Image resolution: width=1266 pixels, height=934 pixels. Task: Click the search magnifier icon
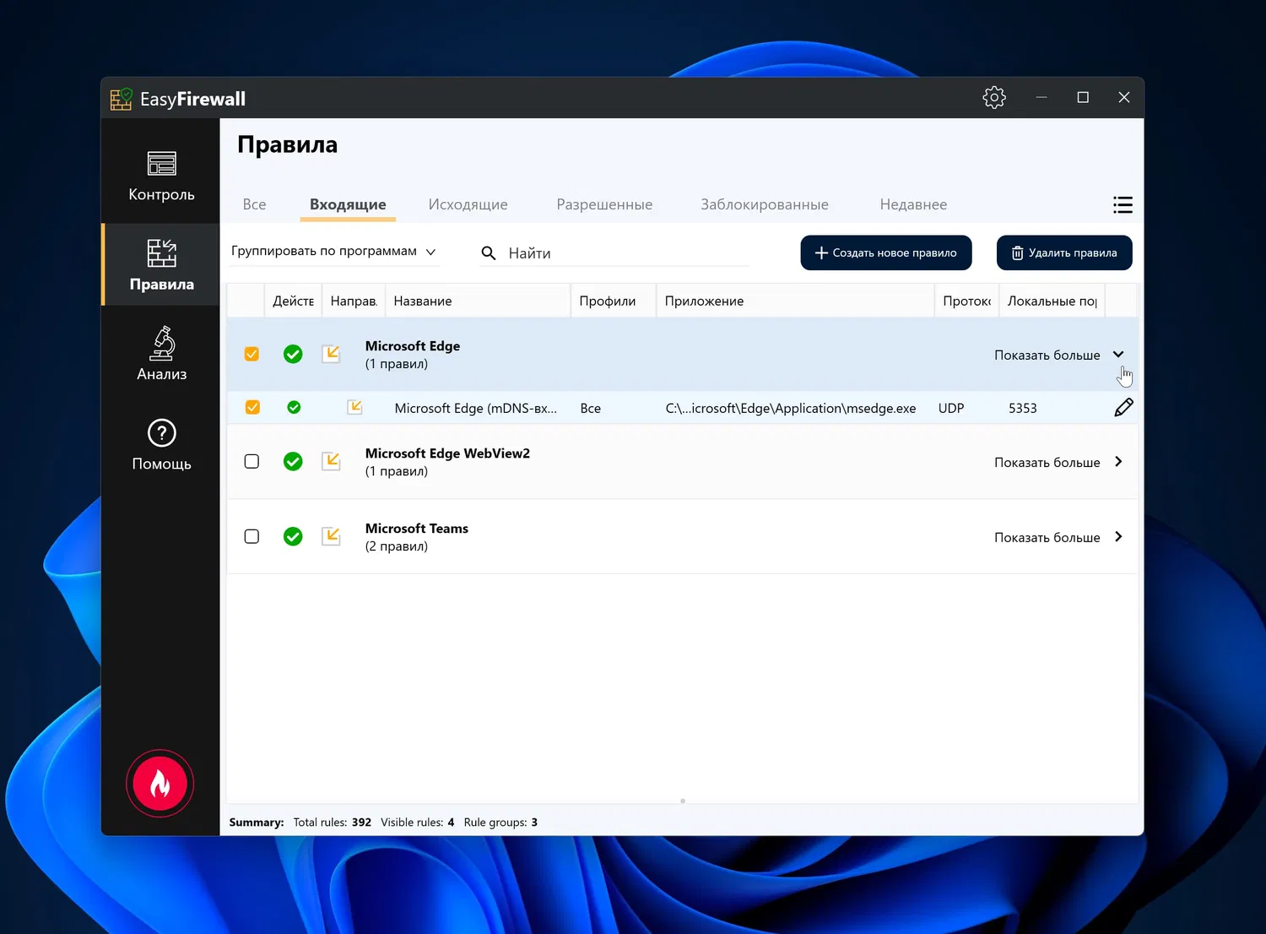[488, 253]
